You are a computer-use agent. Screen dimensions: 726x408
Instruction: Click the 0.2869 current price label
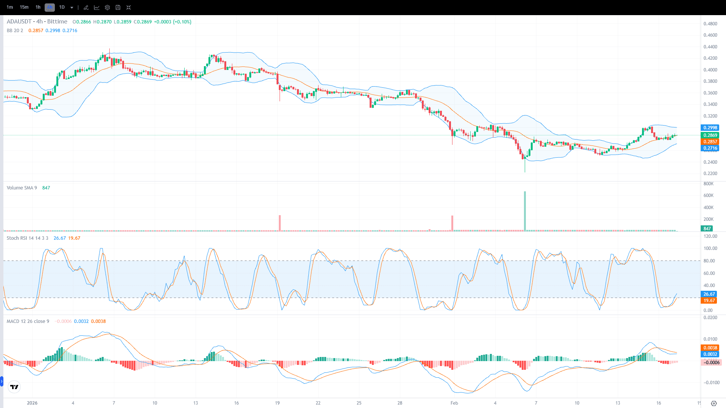710,135
